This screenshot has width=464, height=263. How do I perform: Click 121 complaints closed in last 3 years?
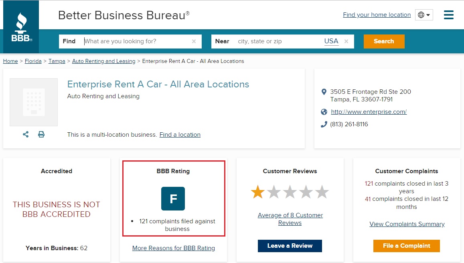(407, 187)
